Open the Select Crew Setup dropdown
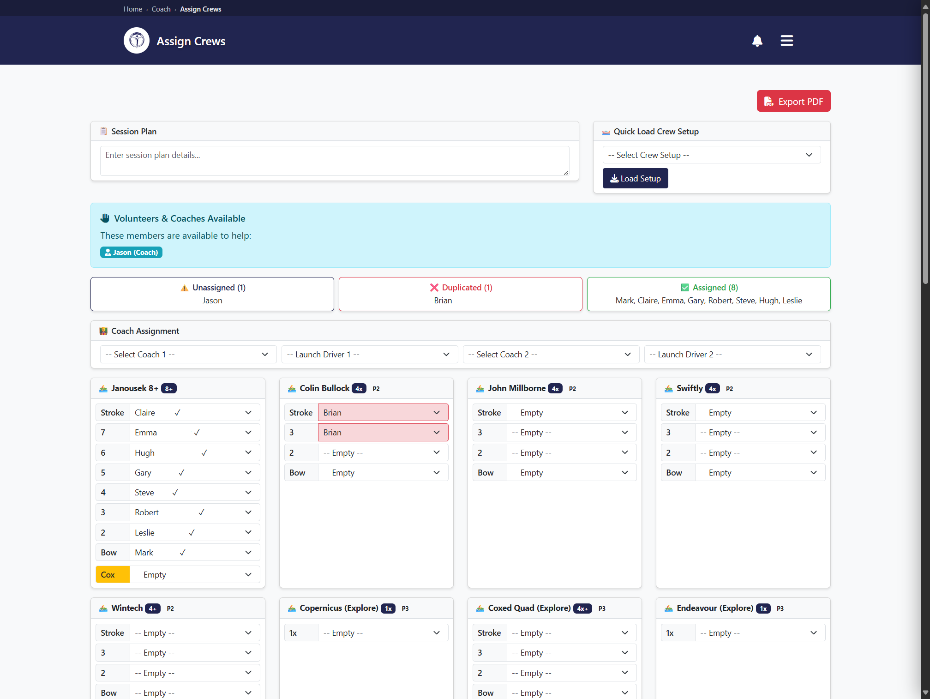Image resolution: width=930 pixels, height=699 pixels. pos(711,155)
